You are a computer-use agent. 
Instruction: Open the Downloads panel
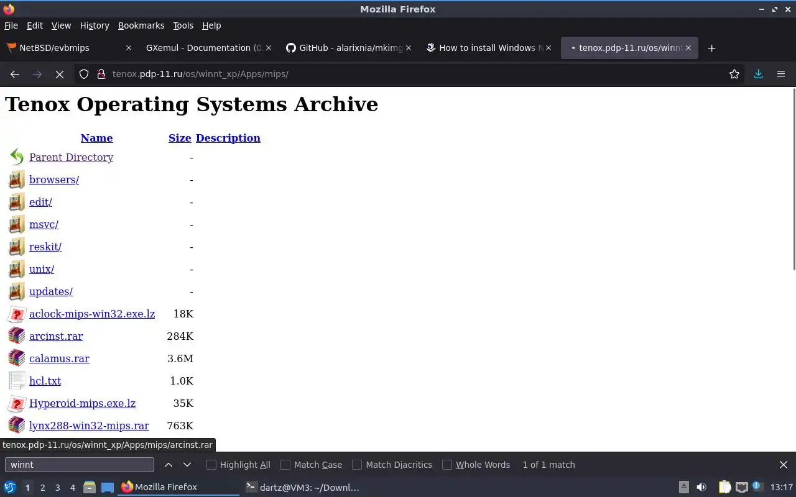point(758,74)
